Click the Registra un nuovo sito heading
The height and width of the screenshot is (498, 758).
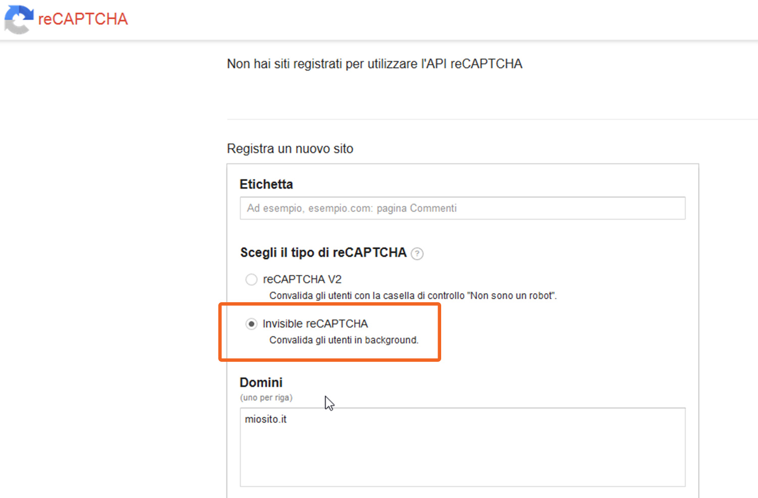click(290, 149)
